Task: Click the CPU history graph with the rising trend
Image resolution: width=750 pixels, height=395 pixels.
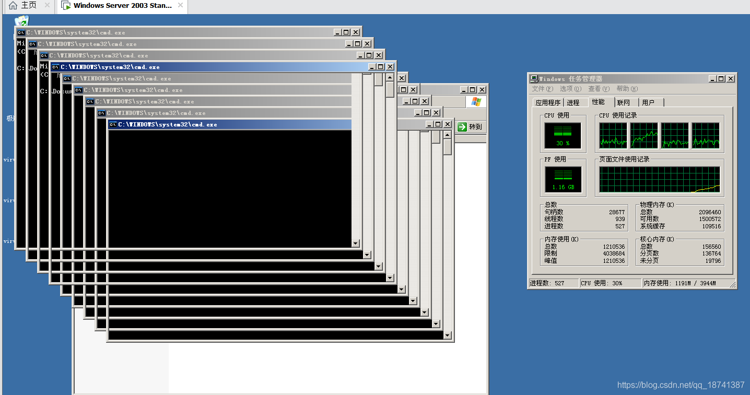Action: point(644,135)
